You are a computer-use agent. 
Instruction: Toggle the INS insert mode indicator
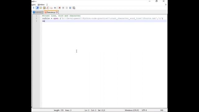coord(162,110)
